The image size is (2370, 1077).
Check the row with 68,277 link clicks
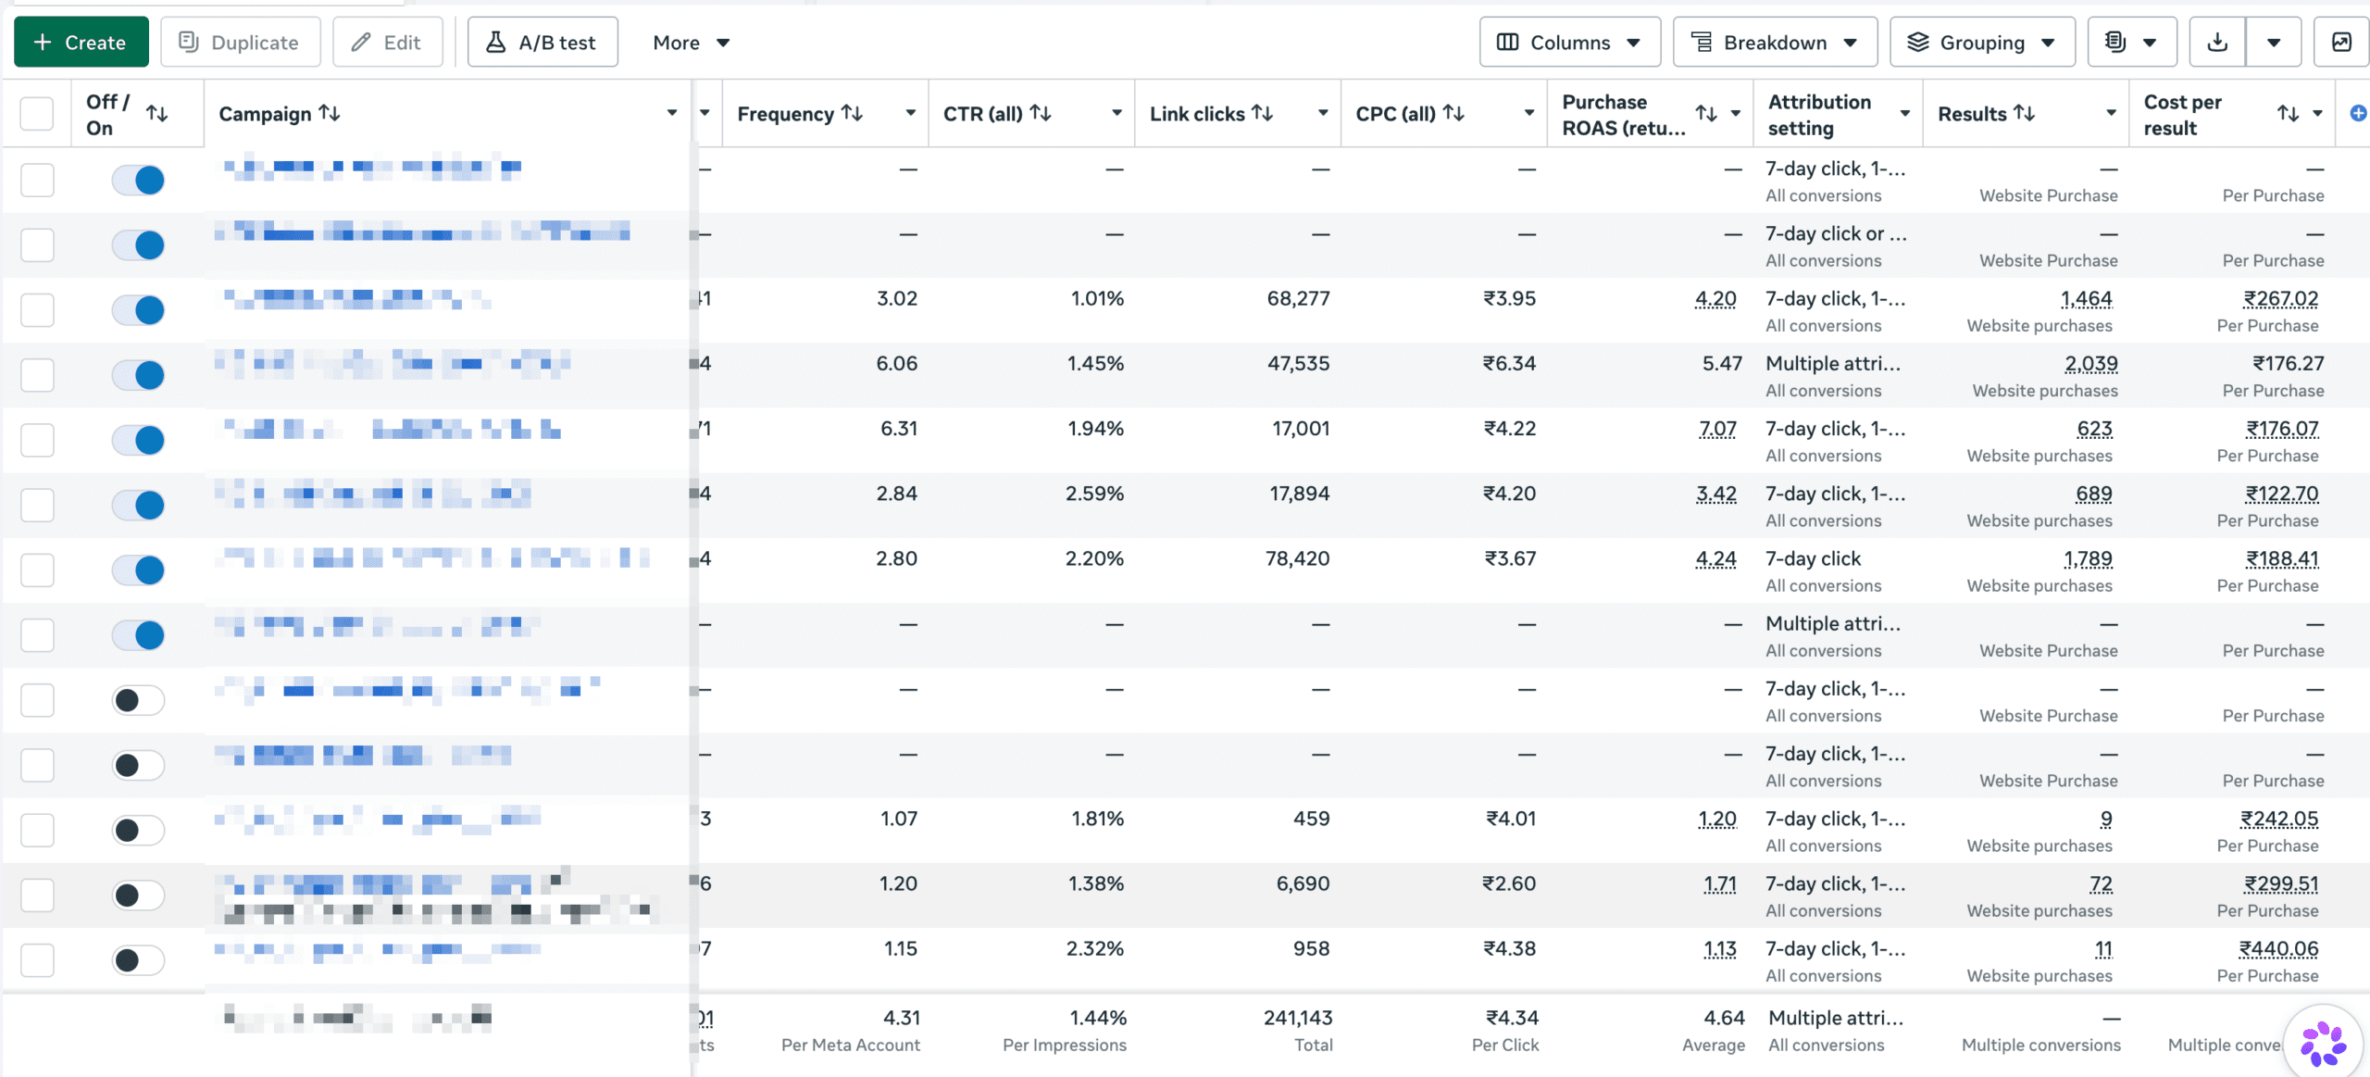[x=37, y=310]
